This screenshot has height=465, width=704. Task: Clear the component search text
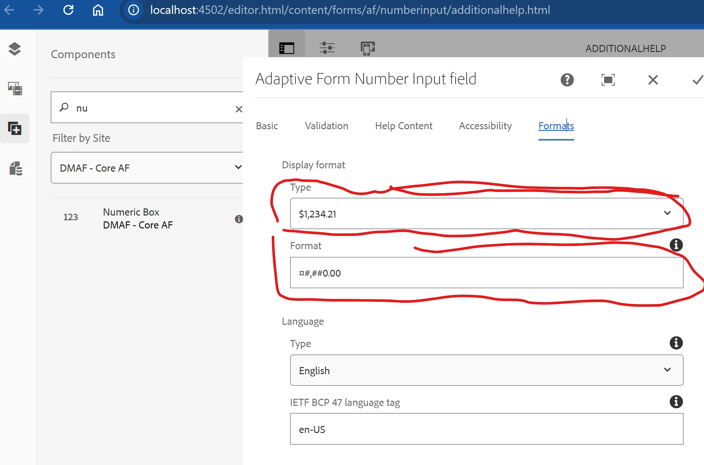point(239,109)
